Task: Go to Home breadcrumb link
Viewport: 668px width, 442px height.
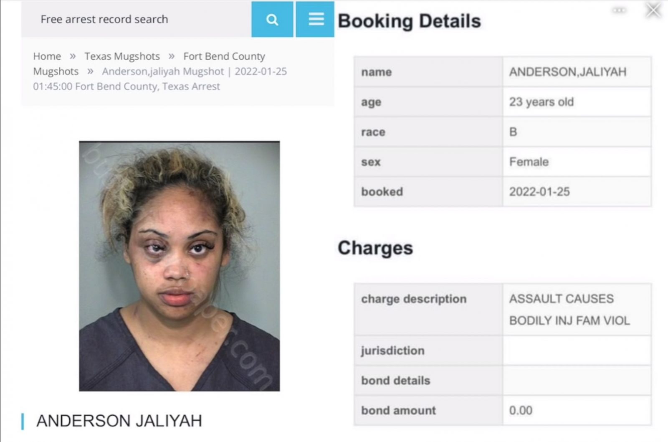Action: pyautogui.click(x=47, y=56)
